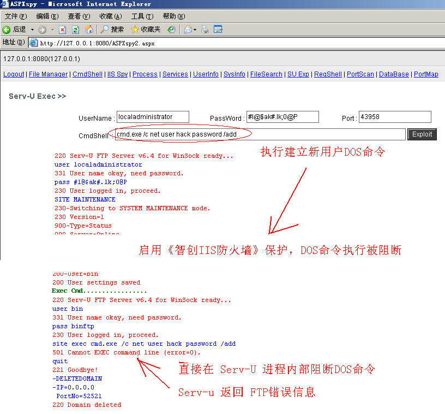Print the page using the printer icon
This screenshot has height=414, width=445.
click(x=205, y=29)
